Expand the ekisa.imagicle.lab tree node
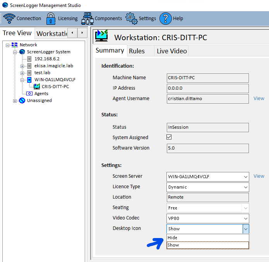This screenshot has width=269, height=262. [22, 66]
